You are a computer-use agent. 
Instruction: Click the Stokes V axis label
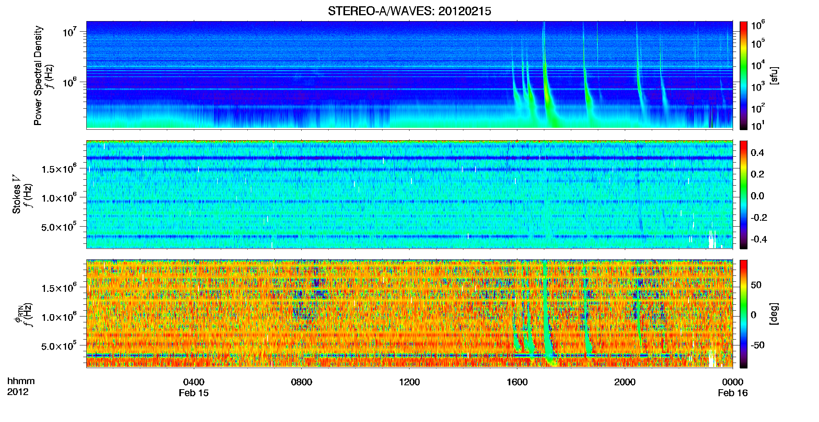click(x=16, y=194)
